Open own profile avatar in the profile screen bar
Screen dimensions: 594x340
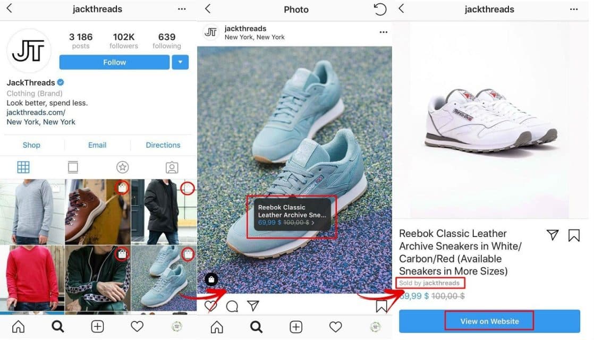[176, 326]
